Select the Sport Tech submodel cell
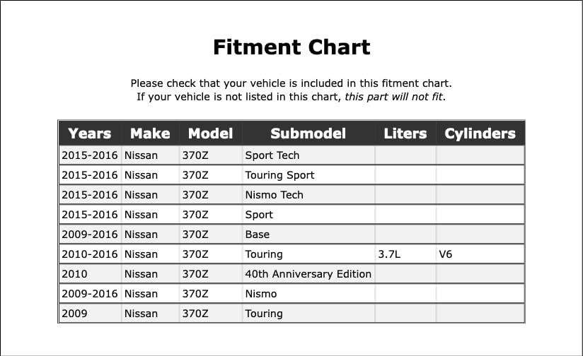This screenshot has width=583, height=356. tap(272, 155)
